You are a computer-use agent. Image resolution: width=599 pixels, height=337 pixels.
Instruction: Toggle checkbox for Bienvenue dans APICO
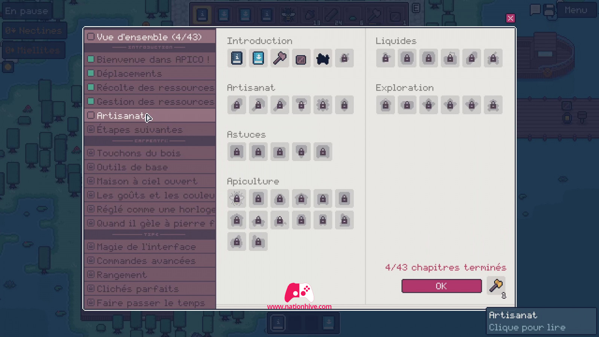pyautogui.click(x=91, y=59)
